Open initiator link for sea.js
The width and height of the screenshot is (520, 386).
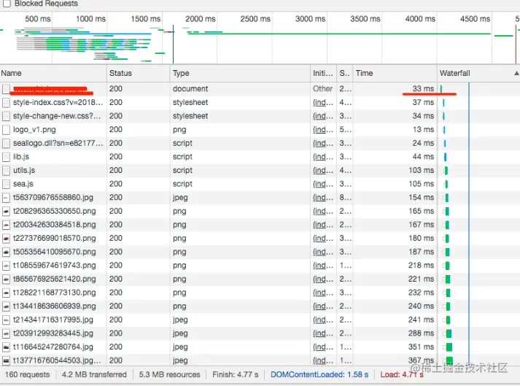pos(323,184)
